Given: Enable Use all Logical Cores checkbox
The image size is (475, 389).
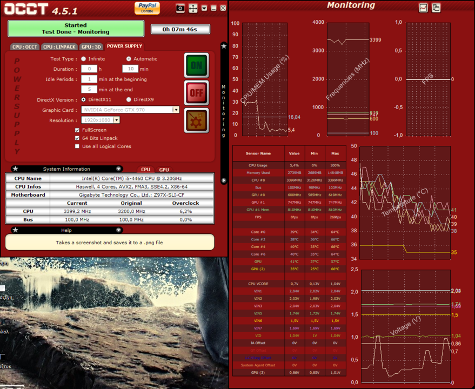Looking at the screenshot, I should click(77, 146).
